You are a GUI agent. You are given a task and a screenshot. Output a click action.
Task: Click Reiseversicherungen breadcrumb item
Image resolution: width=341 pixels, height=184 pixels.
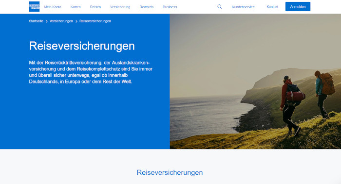pos(95,21)
